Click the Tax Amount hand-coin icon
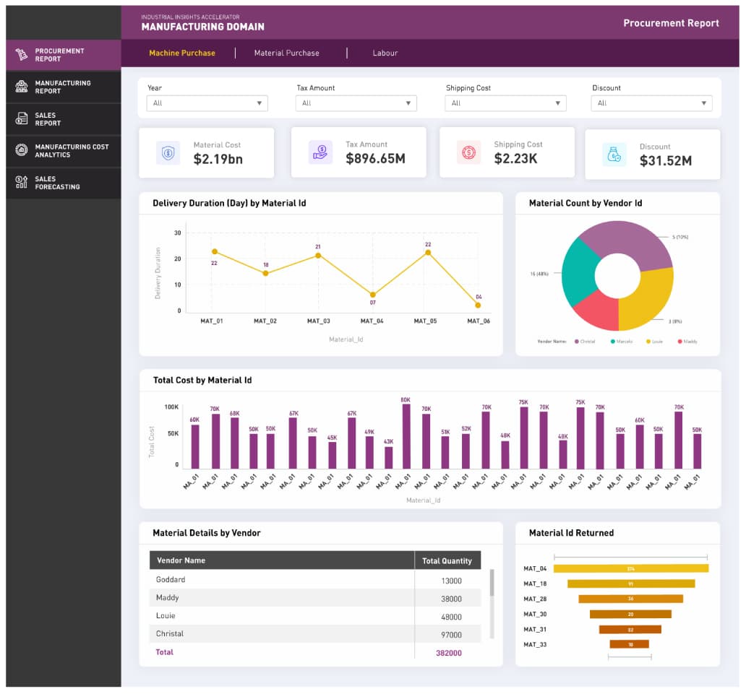Viewport: 746px width, 694px height. pos(320,152)
